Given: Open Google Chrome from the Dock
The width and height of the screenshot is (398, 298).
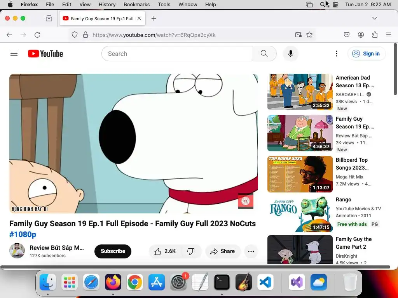Looking at the screenshot, I should (x=135, y=282).
